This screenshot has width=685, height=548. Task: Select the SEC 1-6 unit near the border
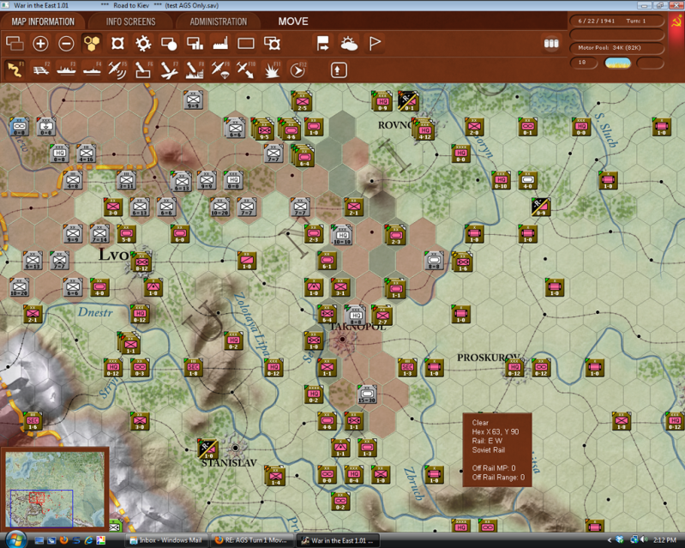33,421
